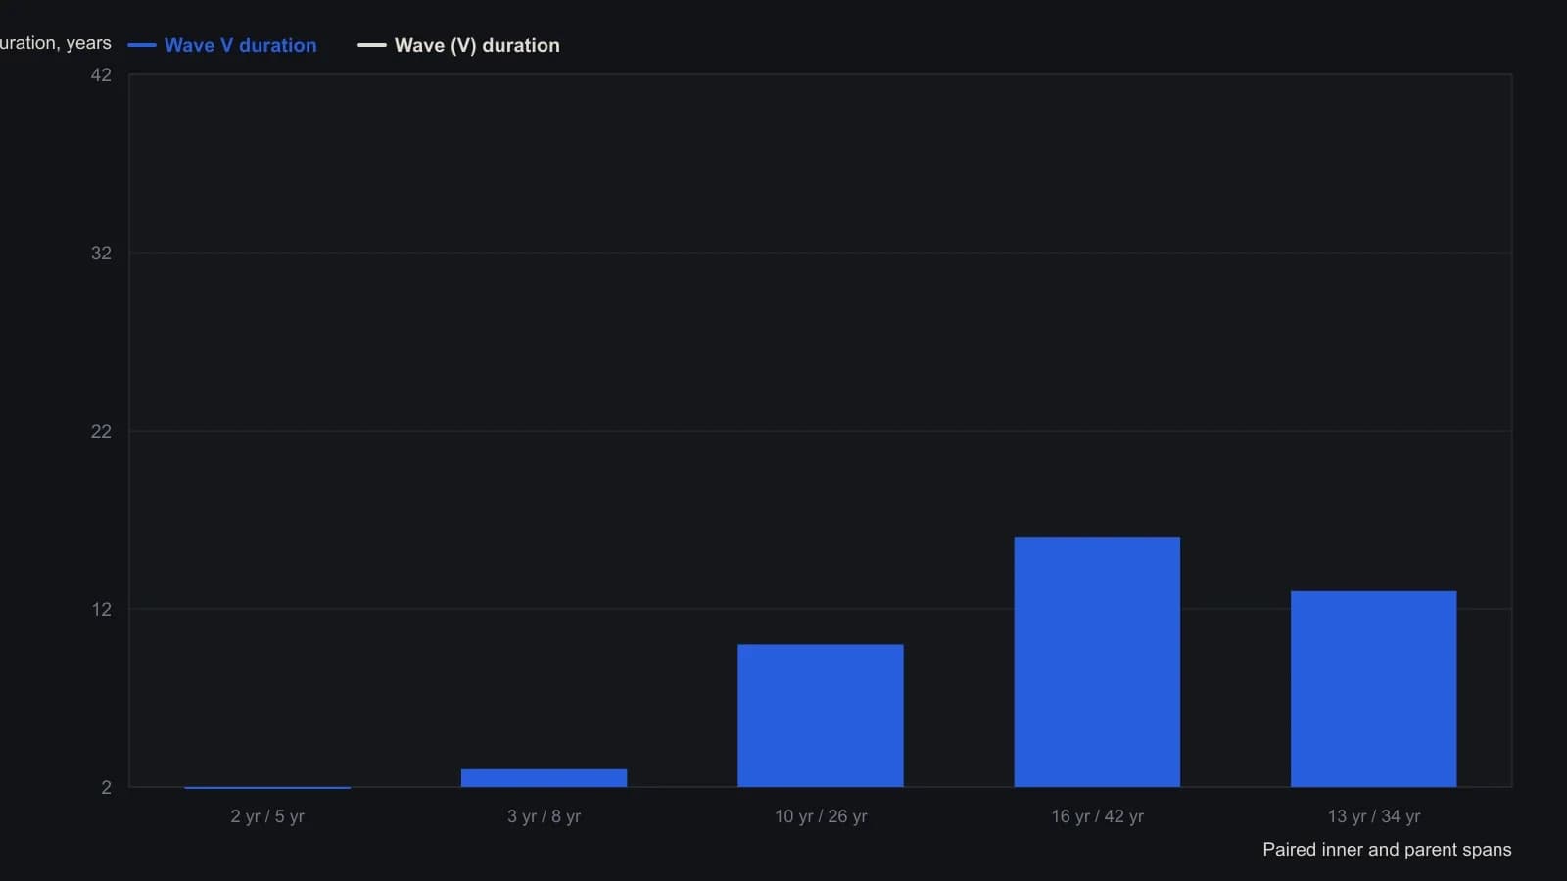Click the x-axis label '3 yr / 8 yr'

pyautogui.click(x=544, y=816)
